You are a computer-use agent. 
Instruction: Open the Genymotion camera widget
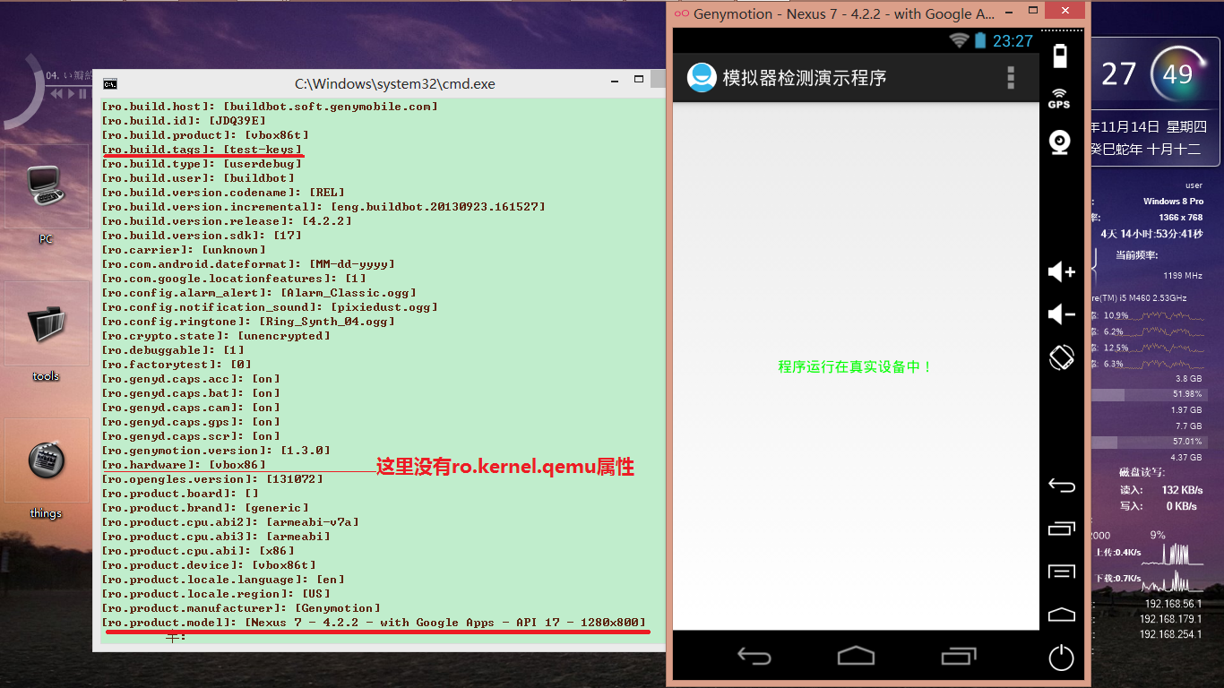(1061, 142)
